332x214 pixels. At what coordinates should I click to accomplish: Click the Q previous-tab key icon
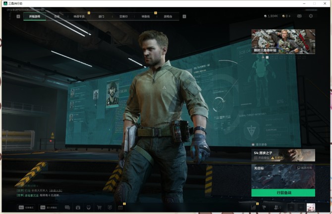pyautogui.click(x=18, y=16)
